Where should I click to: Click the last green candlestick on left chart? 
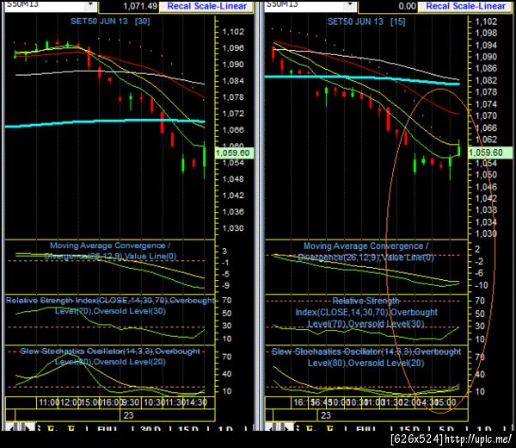(205, 160)
